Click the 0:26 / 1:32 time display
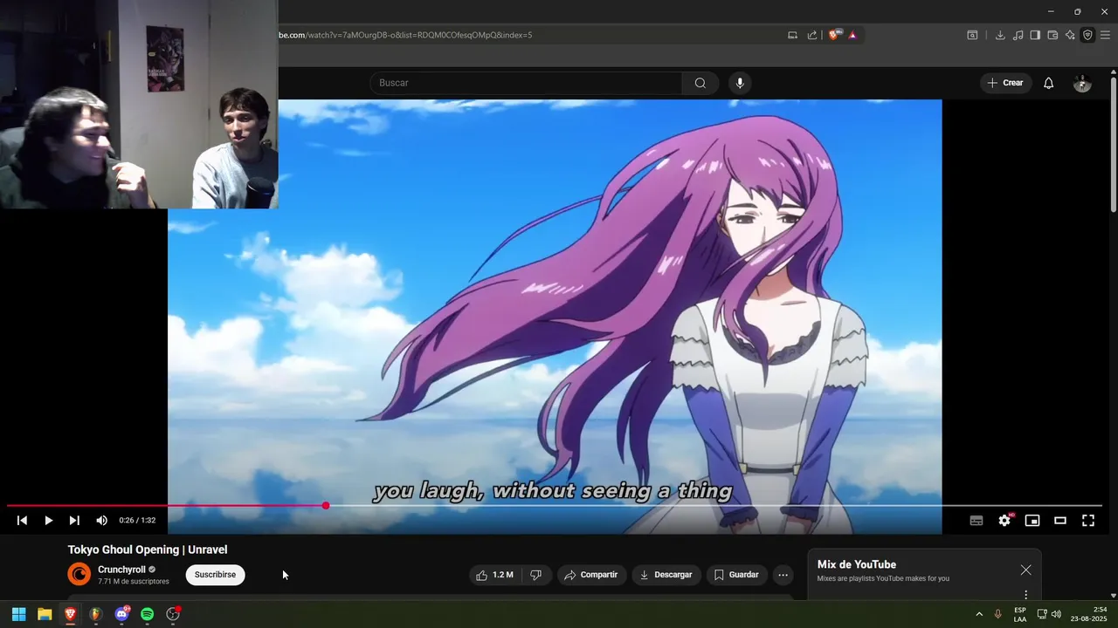The height and width of the screenshot is (628, 1118). point(137,521)
